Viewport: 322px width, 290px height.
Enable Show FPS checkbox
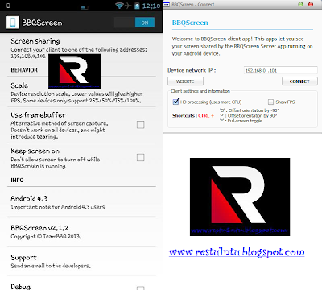(x=270, y=101)
